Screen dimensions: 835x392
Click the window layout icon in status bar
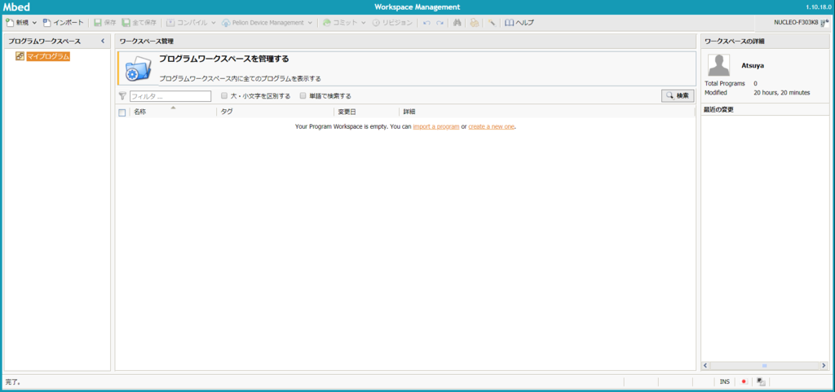(762, 382)
